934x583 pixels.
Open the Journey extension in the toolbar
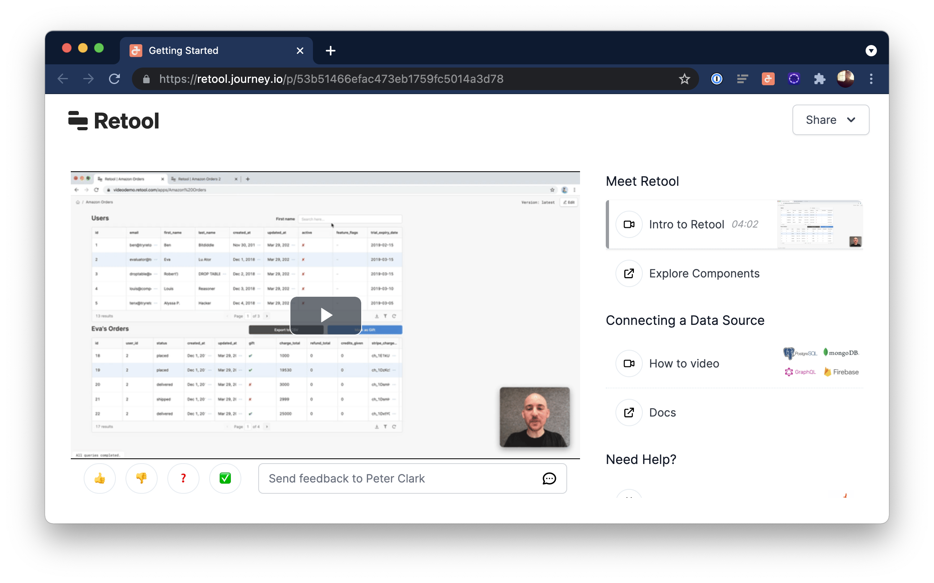(768, 79)
